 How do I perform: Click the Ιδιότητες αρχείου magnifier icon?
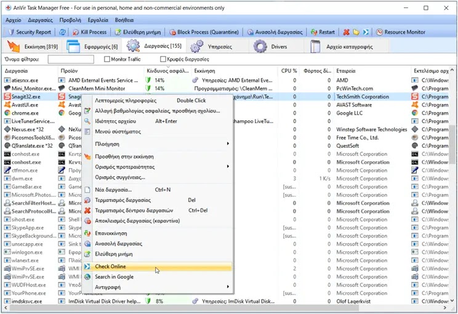click(87, 121)
